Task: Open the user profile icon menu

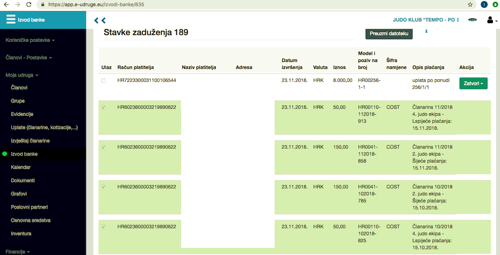Action: click(x=492, y=20)
